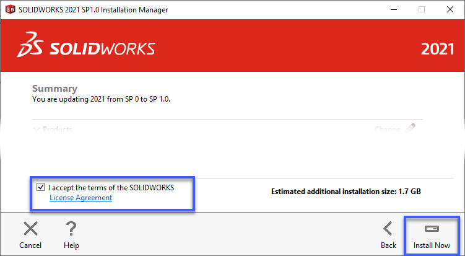This screenshot has width=465, height=256.
Task: Close the Installation Manager window
Action: (x=450, y=9)
